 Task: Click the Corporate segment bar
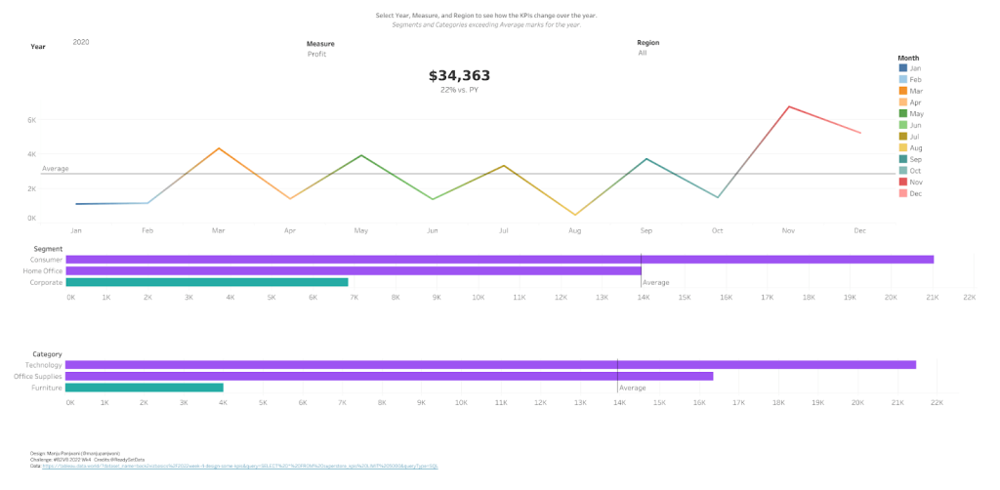(207, 282)
